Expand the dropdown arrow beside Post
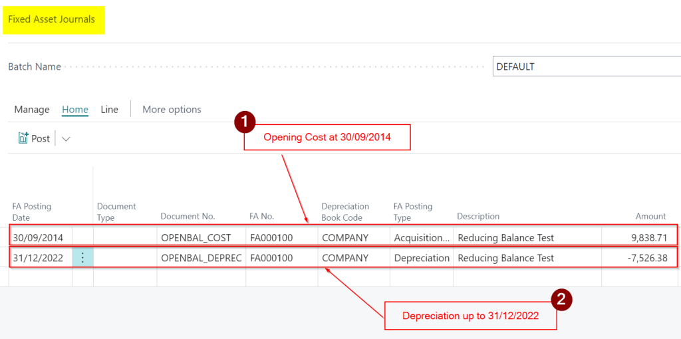 [x=66, y=139]
